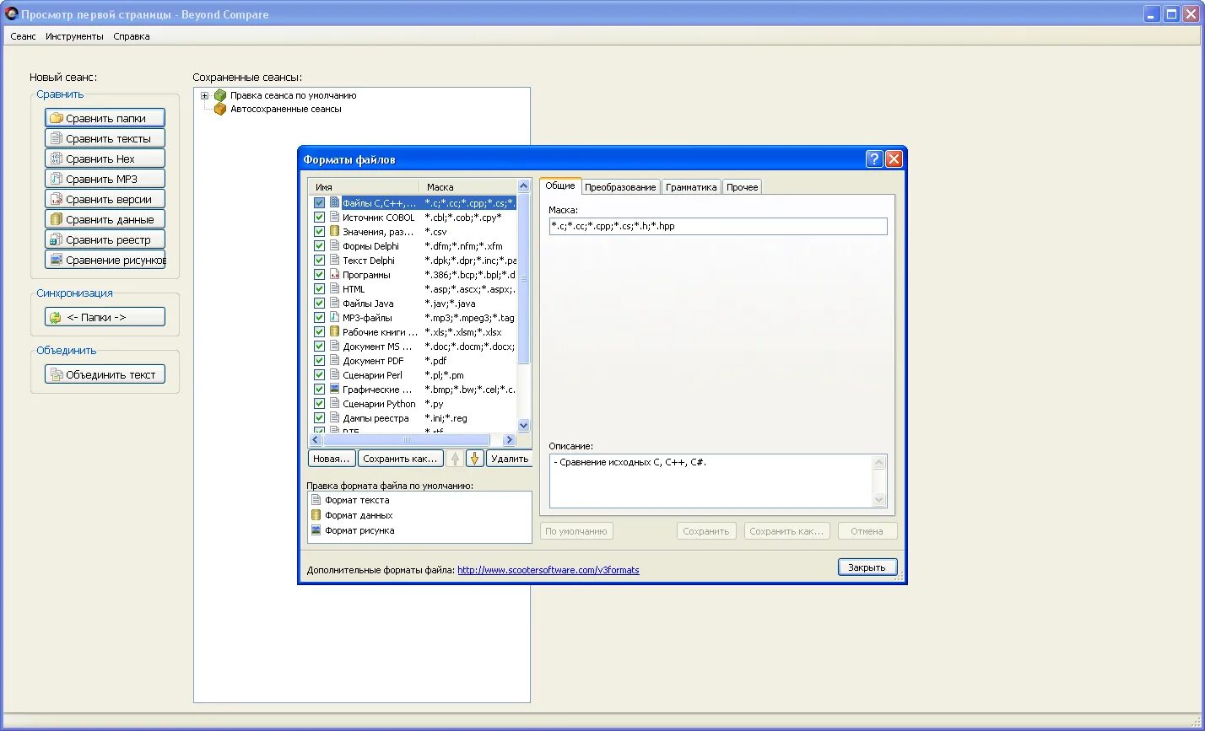Screen dimensions: 1205x731
Task: Toggle the Формы Delphi checkbox
Action: point(319,246)
